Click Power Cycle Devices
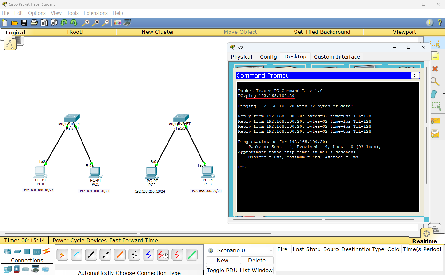Image resolution: width=445 pixels, height=275 pixels. click(x=80, y=240)
